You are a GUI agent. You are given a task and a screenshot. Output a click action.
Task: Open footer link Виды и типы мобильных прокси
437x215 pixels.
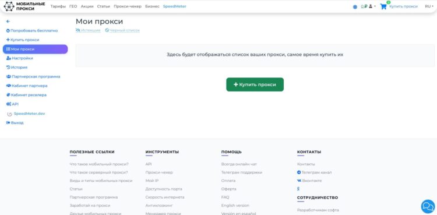click(x=101, y=181)
